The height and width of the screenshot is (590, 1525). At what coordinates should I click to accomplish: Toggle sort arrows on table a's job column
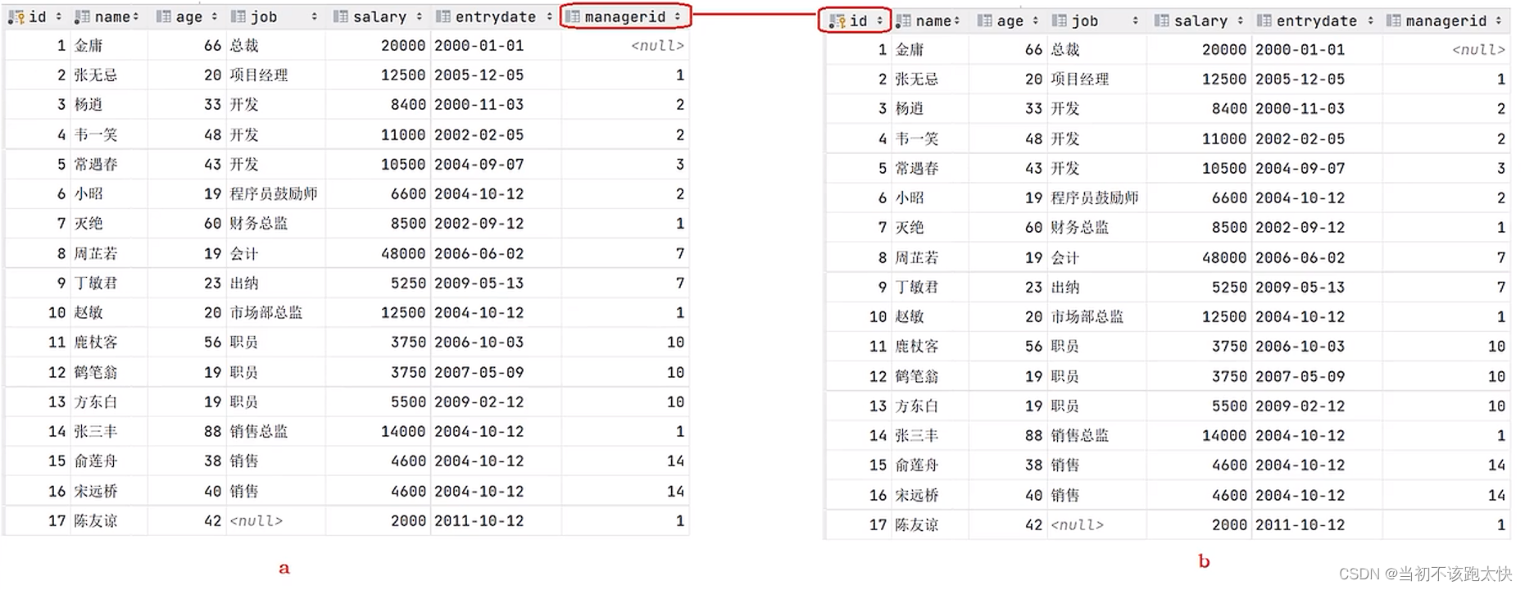click(314, 16)
